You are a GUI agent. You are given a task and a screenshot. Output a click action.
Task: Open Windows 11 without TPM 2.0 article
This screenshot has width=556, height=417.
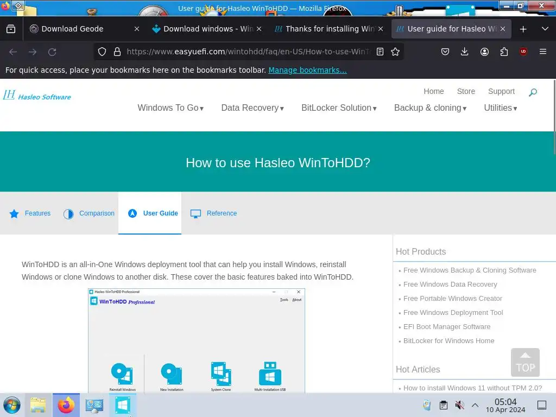click(x=472, y=388)
